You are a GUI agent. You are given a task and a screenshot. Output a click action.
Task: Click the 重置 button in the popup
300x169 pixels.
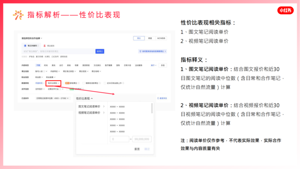pyautogui.click(x=137, y=149)
